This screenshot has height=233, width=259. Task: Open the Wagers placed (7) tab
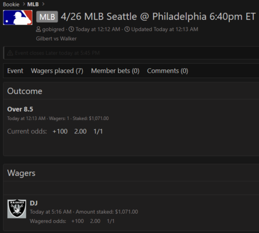(x=57, y=71)
